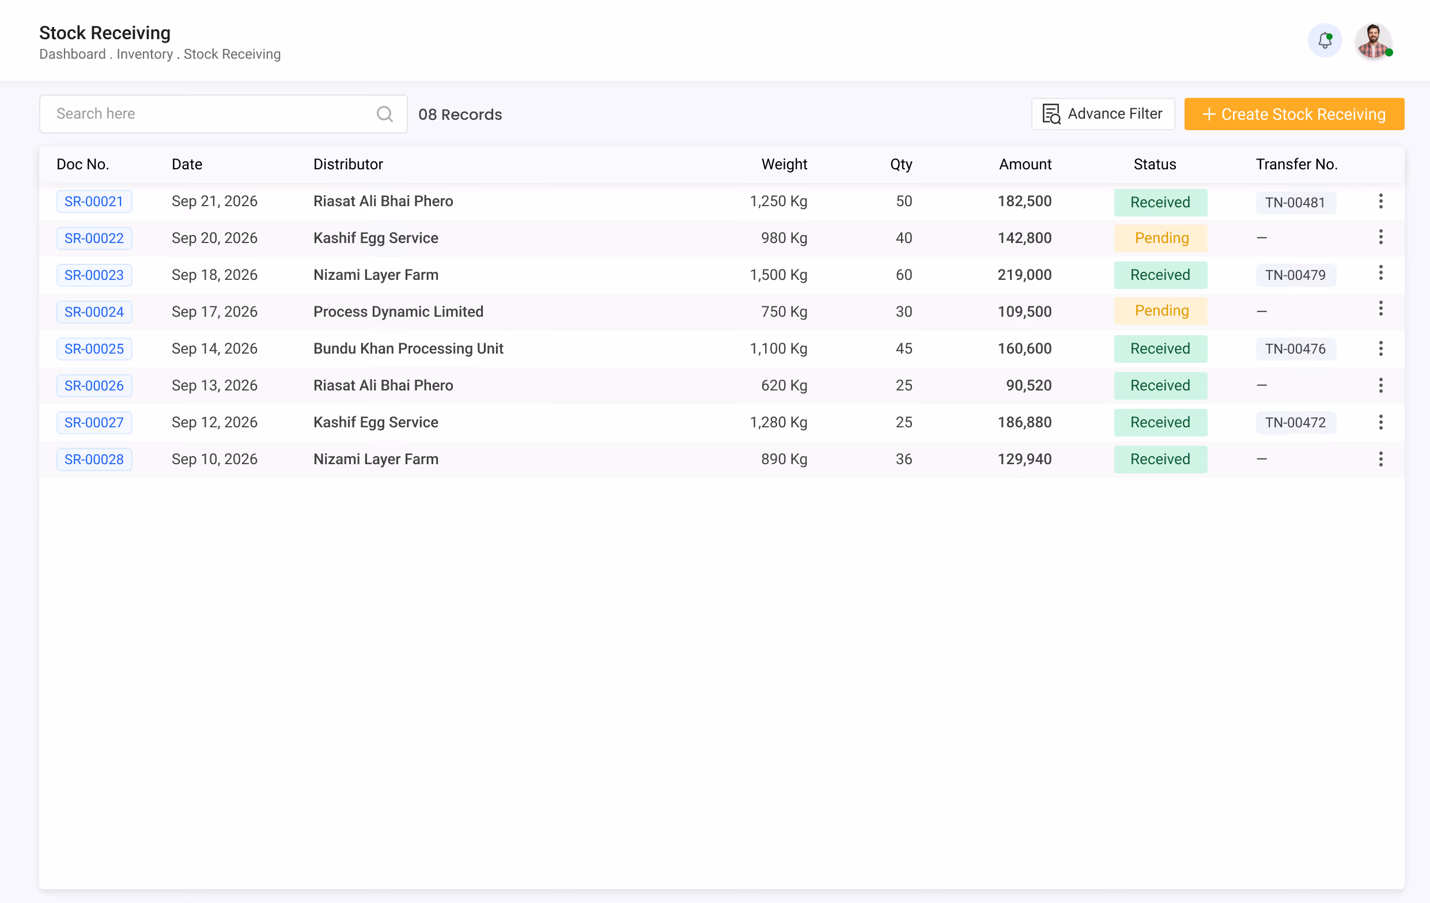This screenshot has width=1430, height=903.
Task: Open document SR-00025
Action: coord(94,349)
